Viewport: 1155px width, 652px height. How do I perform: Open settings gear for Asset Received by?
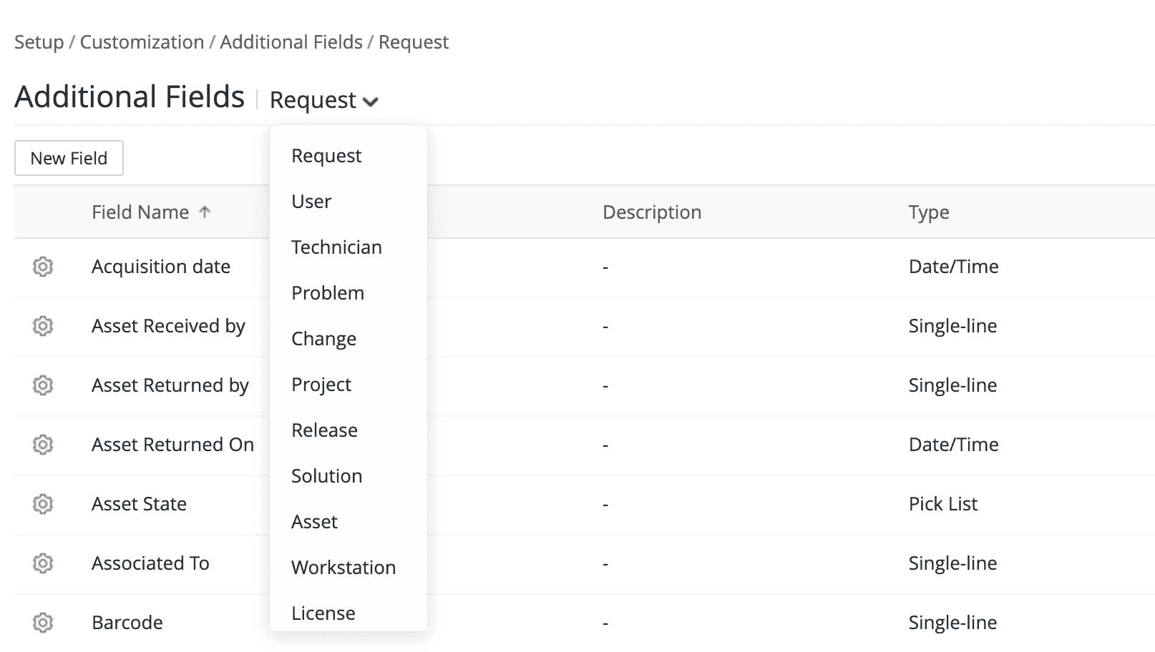click(x=43, y=326)
